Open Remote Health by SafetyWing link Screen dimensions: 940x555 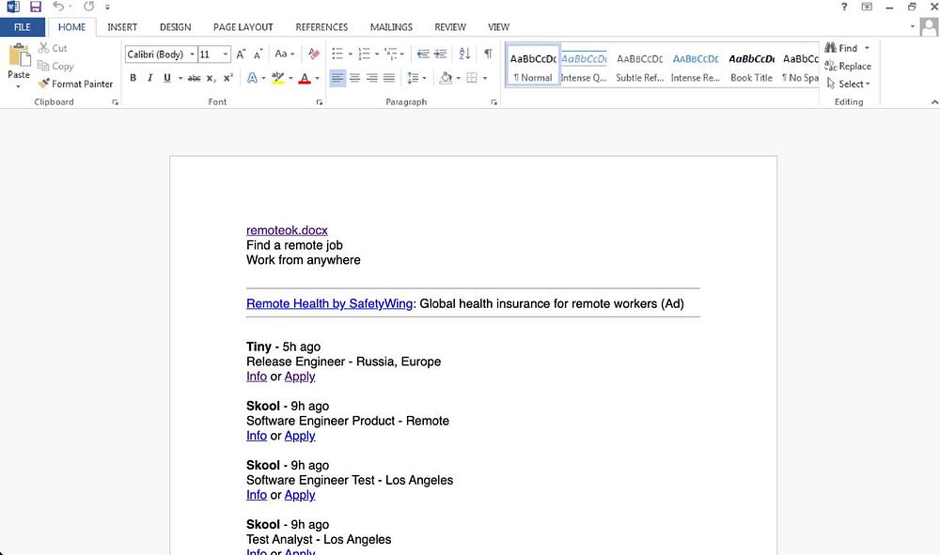pyautogui.click(x=329, y=303)
